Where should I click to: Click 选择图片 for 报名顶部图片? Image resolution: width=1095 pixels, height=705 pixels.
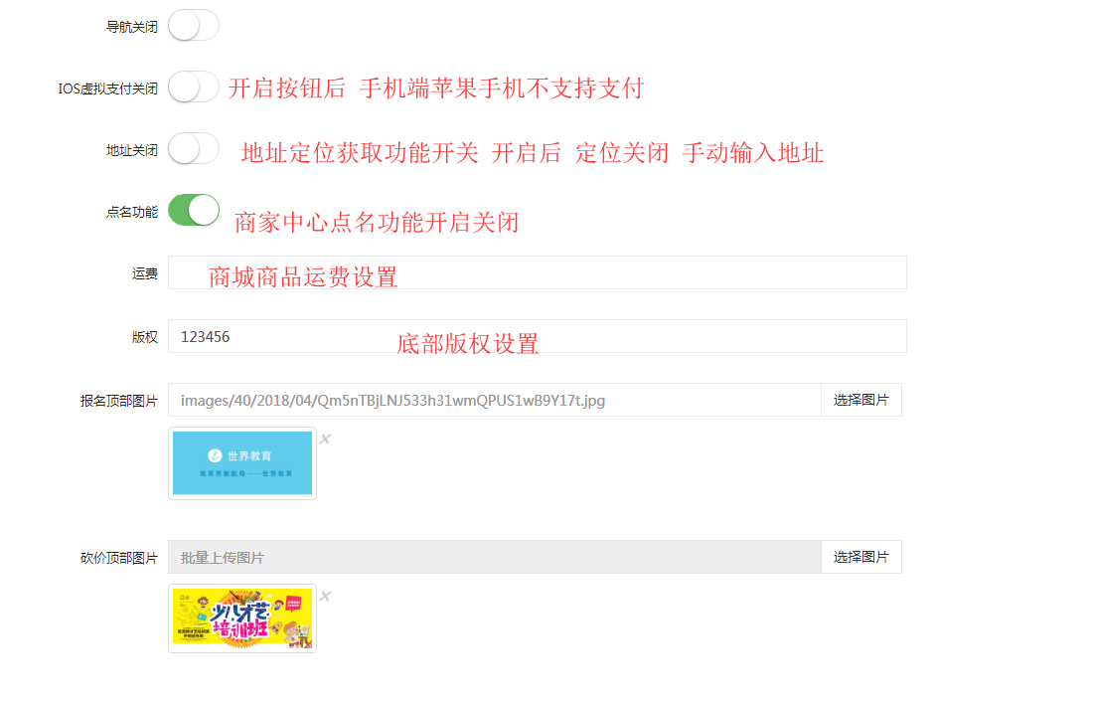coord(861,400)
